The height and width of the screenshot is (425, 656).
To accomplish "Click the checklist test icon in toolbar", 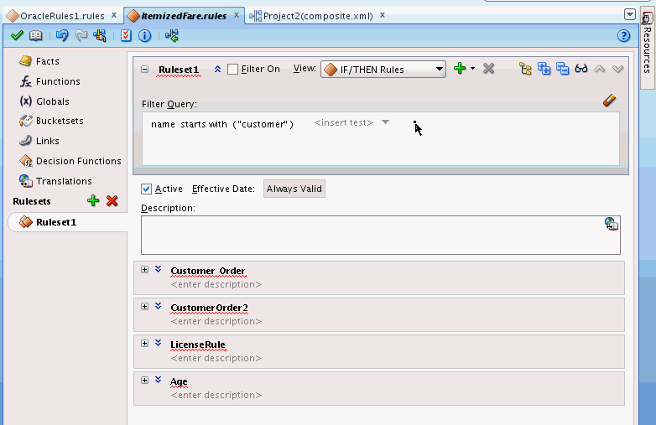I will coord(126,36).
